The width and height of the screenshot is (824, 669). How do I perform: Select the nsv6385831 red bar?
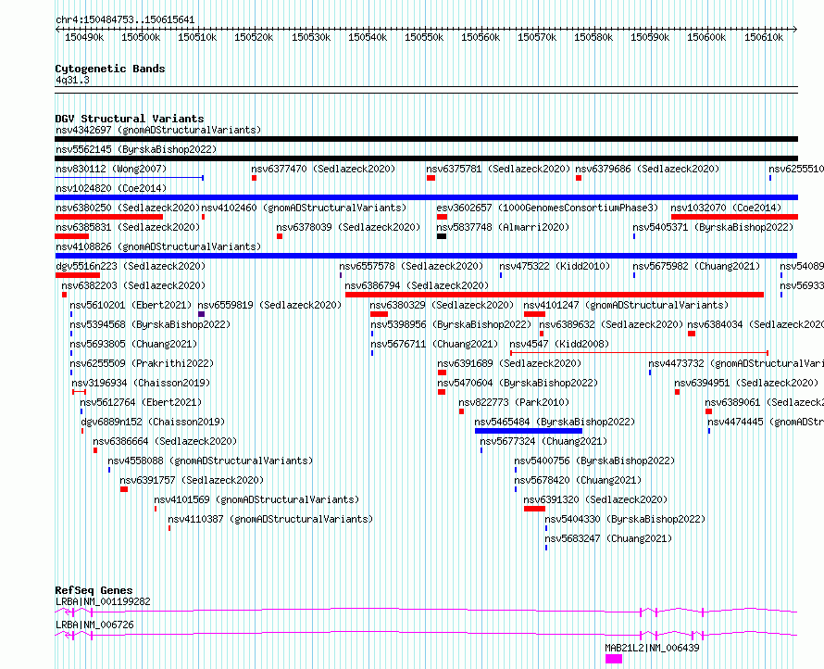(x=71, y=236)
